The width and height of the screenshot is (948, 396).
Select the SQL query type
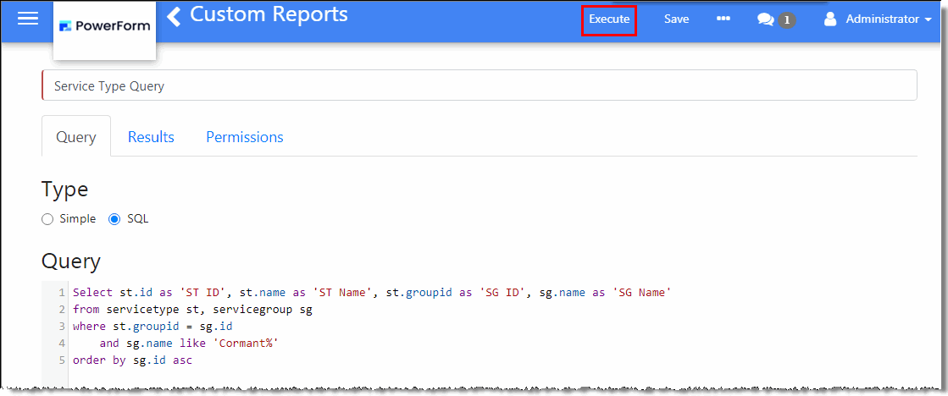[115, 219]
